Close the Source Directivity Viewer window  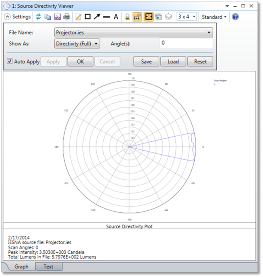coord(251,6)
